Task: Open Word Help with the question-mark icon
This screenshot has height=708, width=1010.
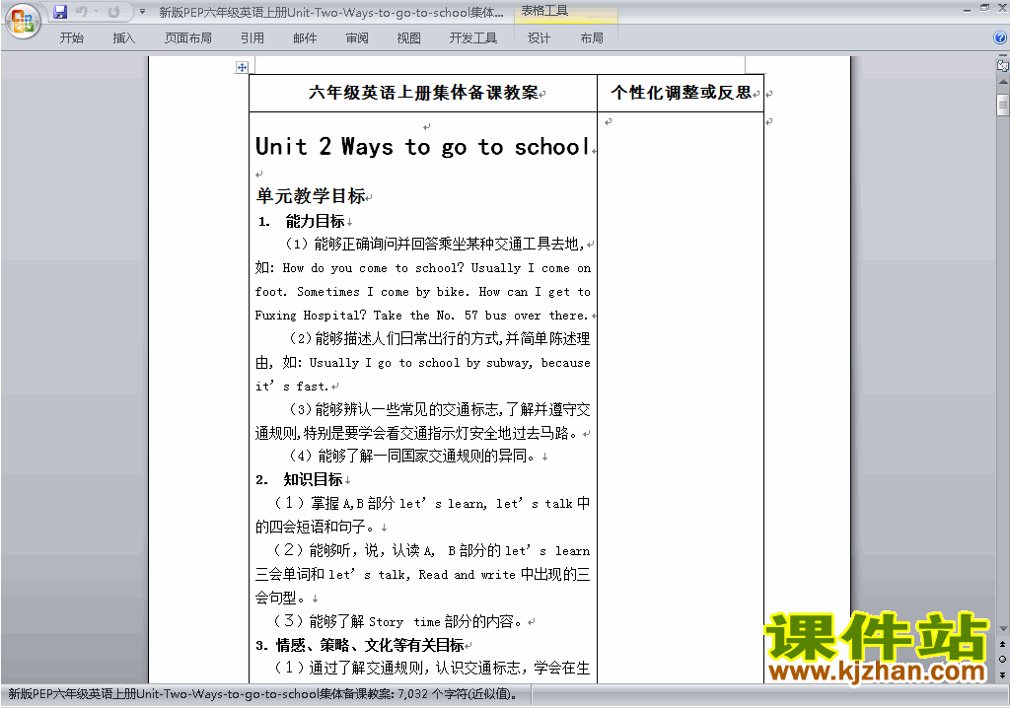Action: coord(1000,38)
